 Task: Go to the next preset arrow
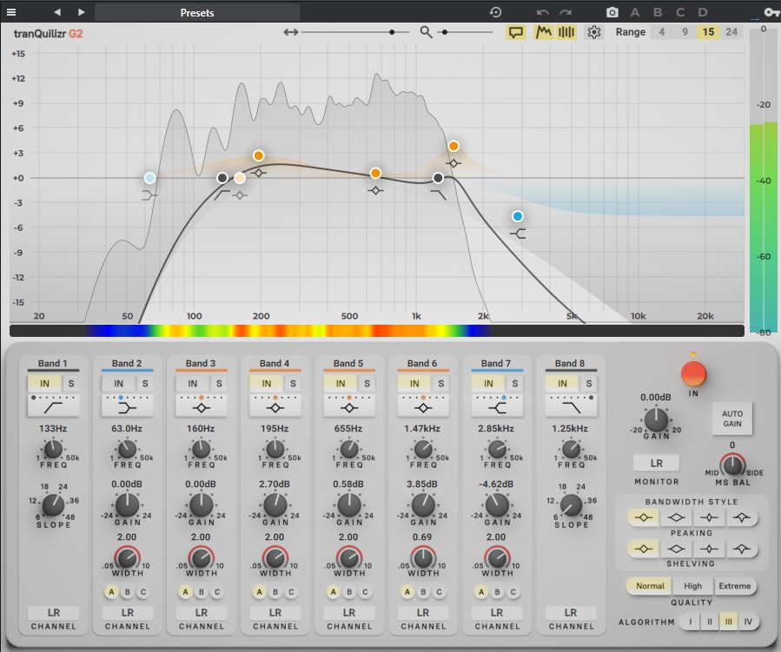81,12
